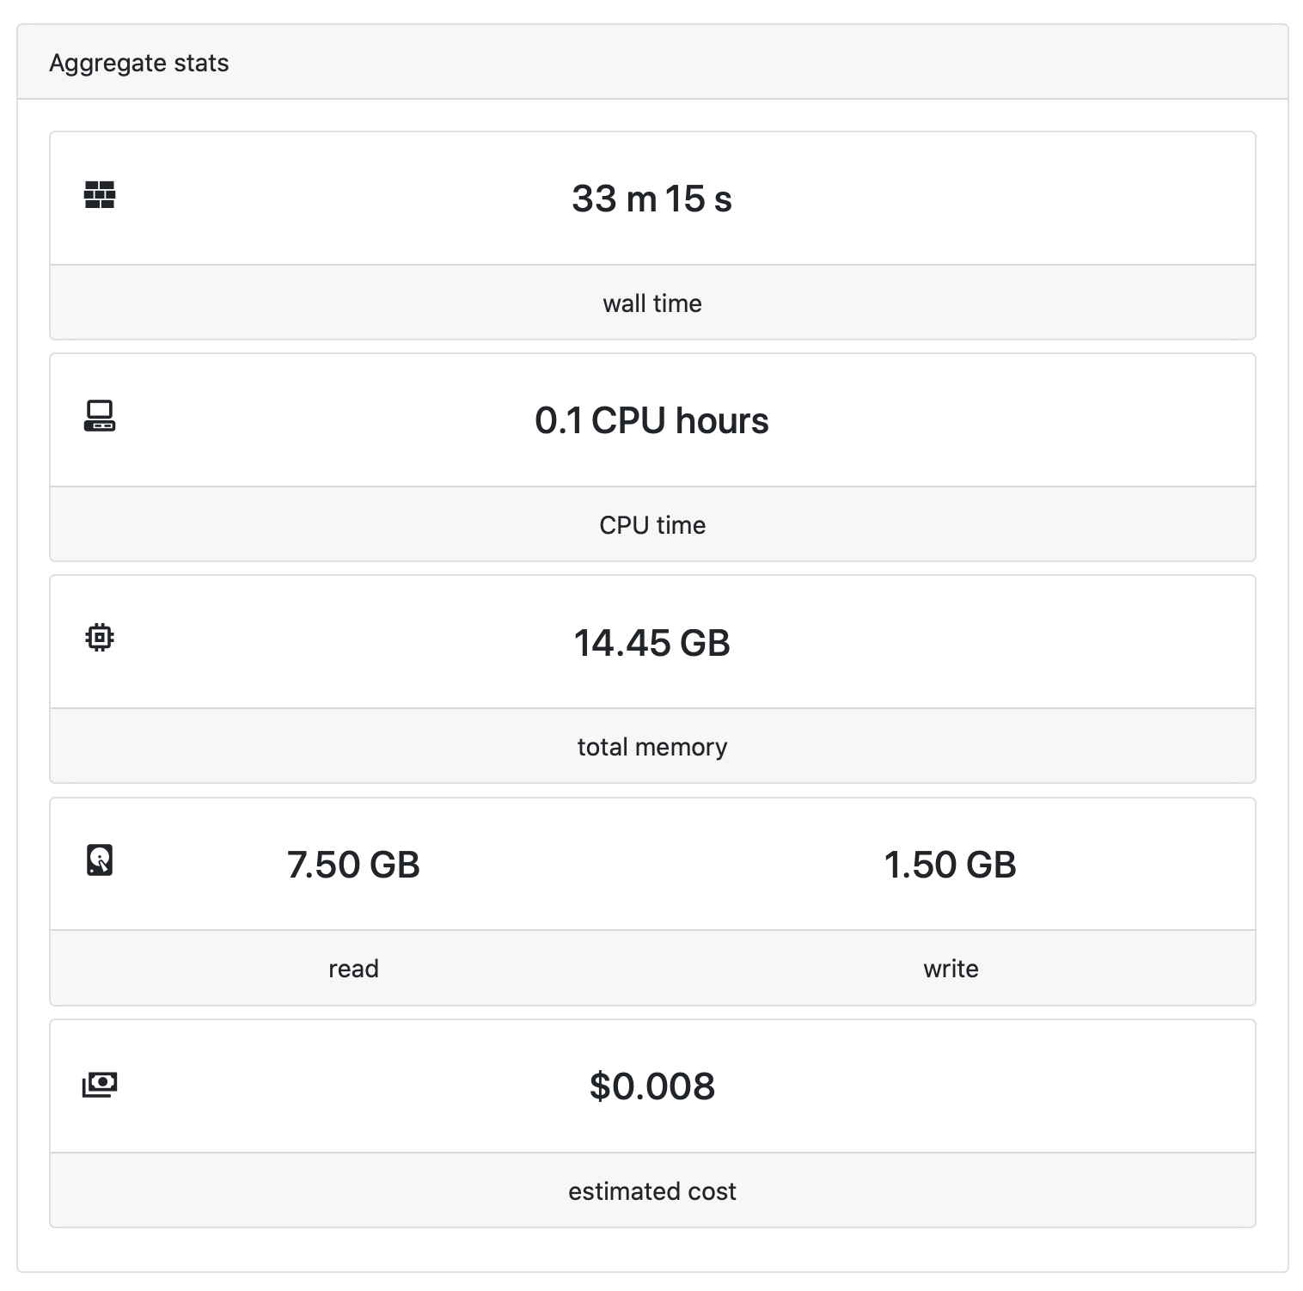Click the money bill icon for estimated cost

(x=100, y=1085)
